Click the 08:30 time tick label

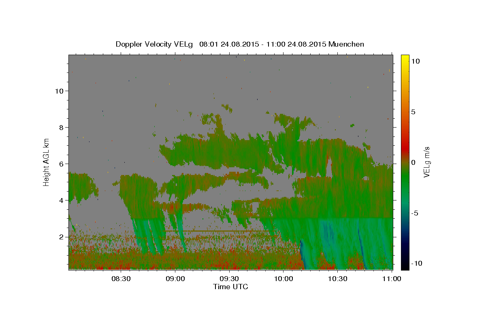tap(121, 279)
